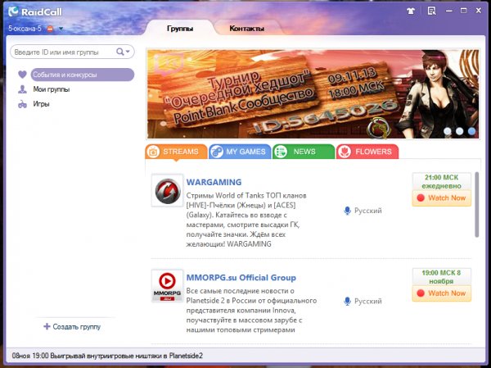Viewport: 491px width, 368px height.
Task: Select the first banner slide dot
Action: [x=448, y=131]
